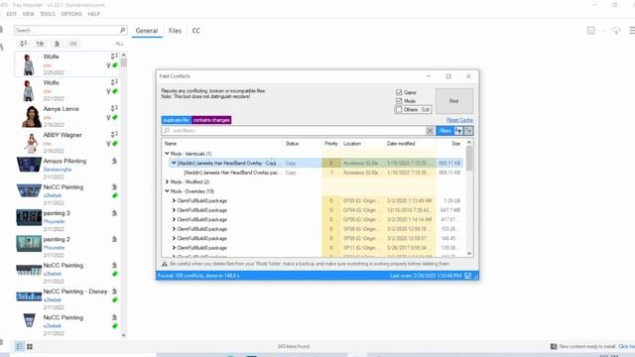Screen dimensions: 635x357
Task: Expand the ClientFullBuild0.package row sized 1.25 GB
Action: coord(174,200)
